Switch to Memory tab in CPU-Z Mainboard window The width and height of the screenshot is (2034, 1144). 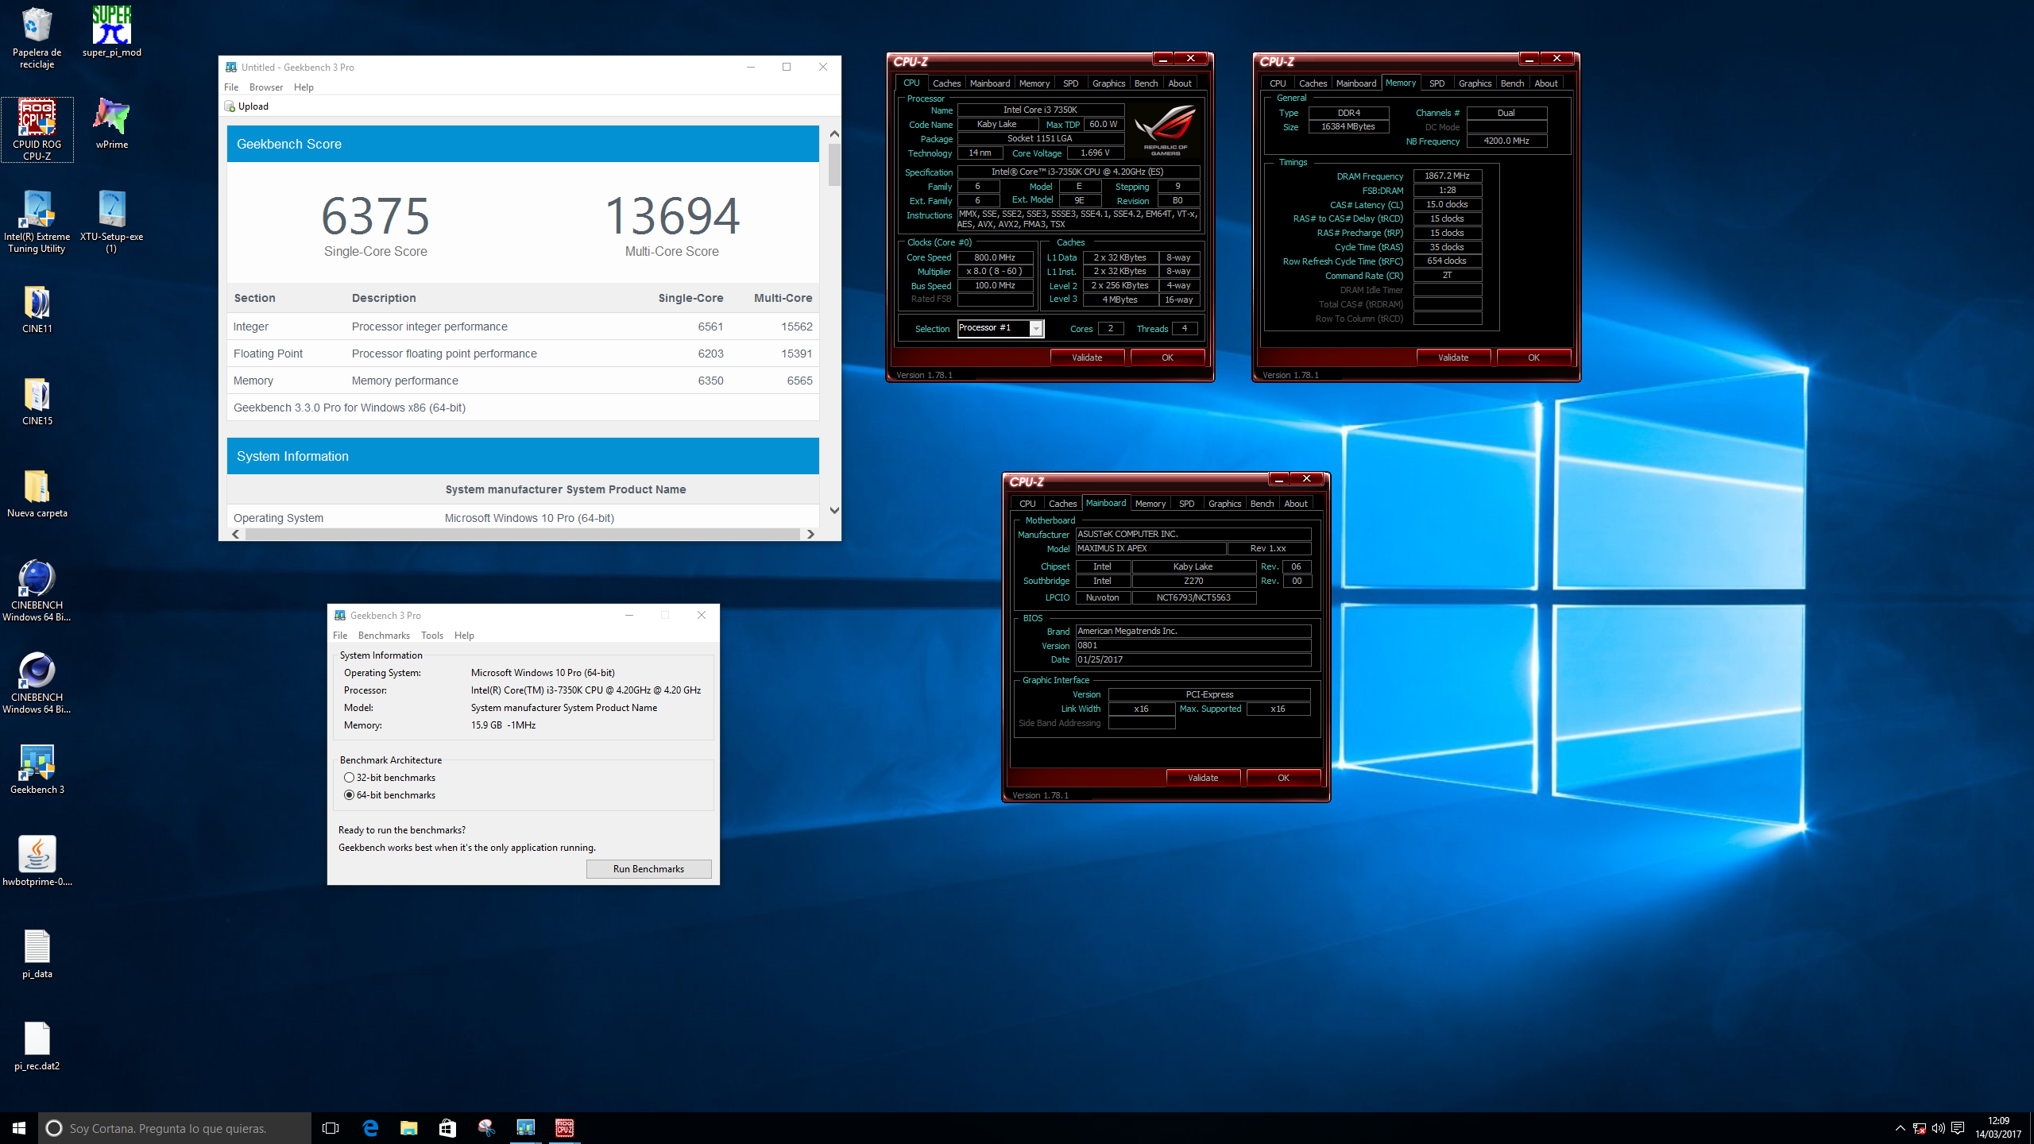(x=1150, y=504)
